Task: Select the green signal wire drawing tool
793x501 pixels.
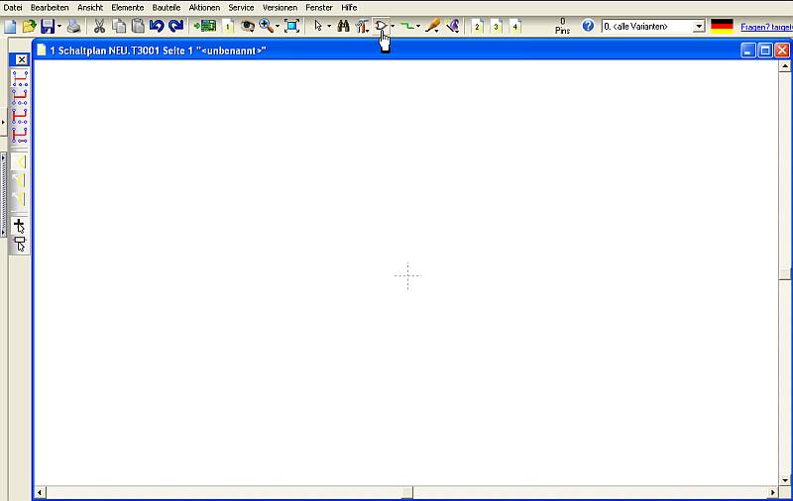Action: click(406, 26)
